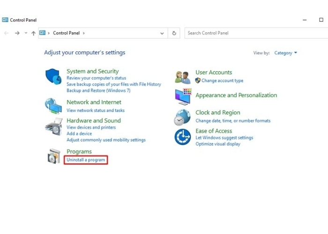328x234 pixels.
Task: Open View devices and printers
Action: [x=91, y=127]
